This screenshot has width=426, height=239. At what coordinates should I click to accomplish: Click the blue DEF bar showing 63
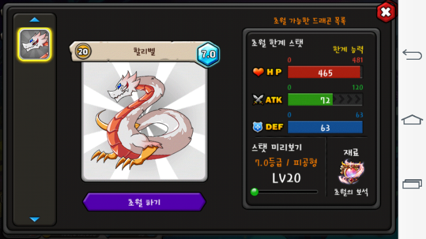coord(325,127)
